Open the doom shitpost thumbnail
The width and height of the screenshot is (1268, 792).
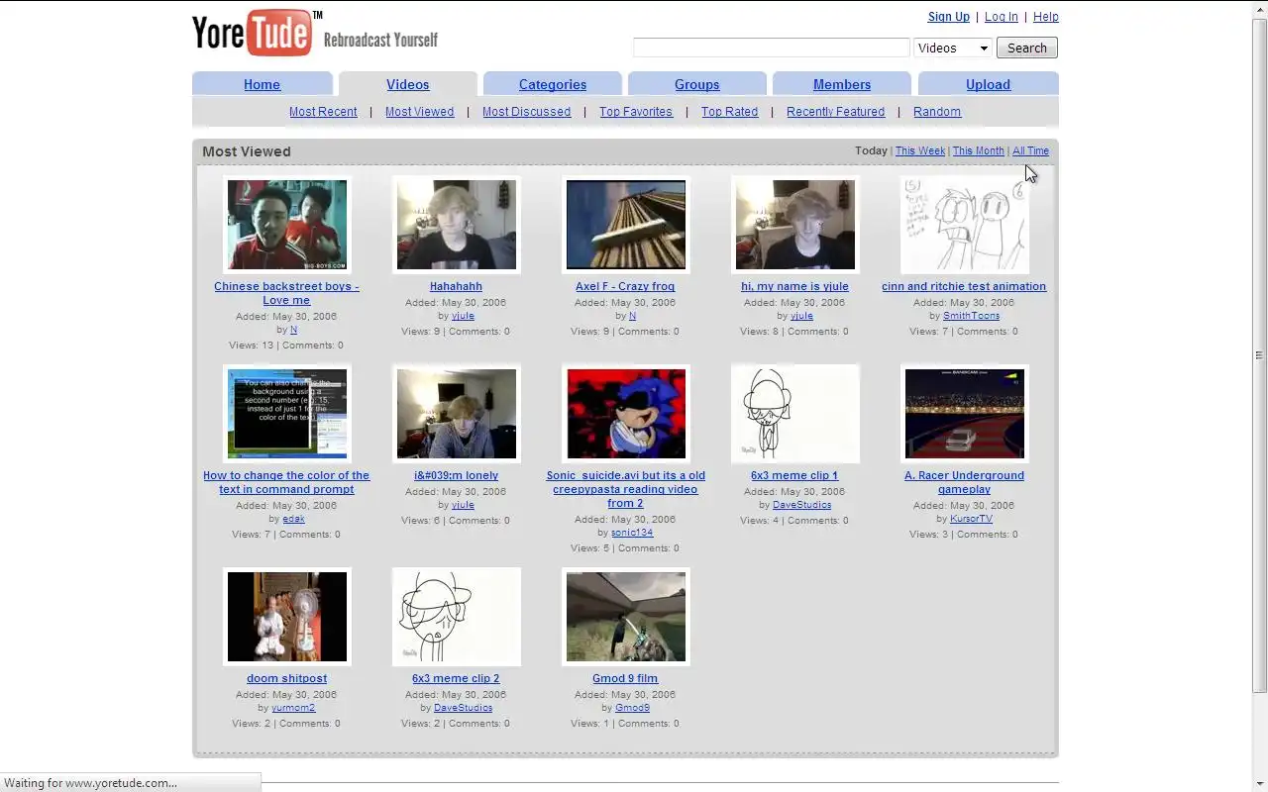[x=287, y=617]
